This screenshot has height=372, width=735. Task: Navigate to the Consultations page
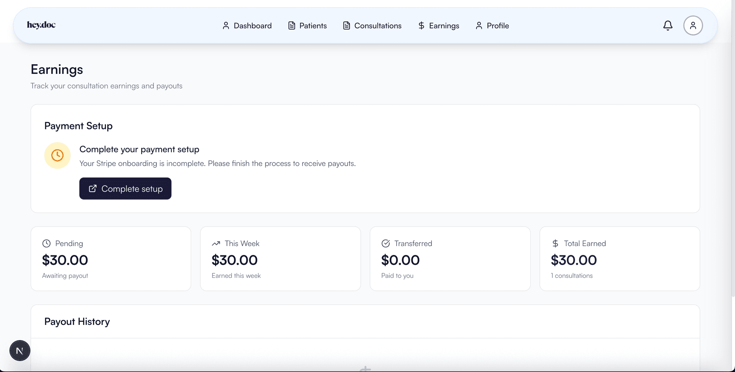tap(377, 25)
